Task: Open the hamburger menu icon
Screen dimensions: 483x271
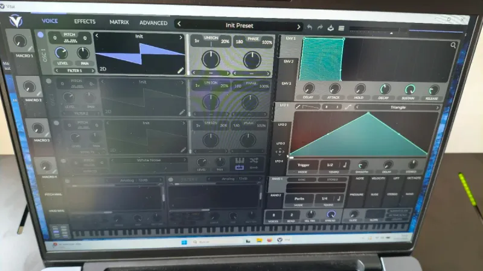Action: 341,28
